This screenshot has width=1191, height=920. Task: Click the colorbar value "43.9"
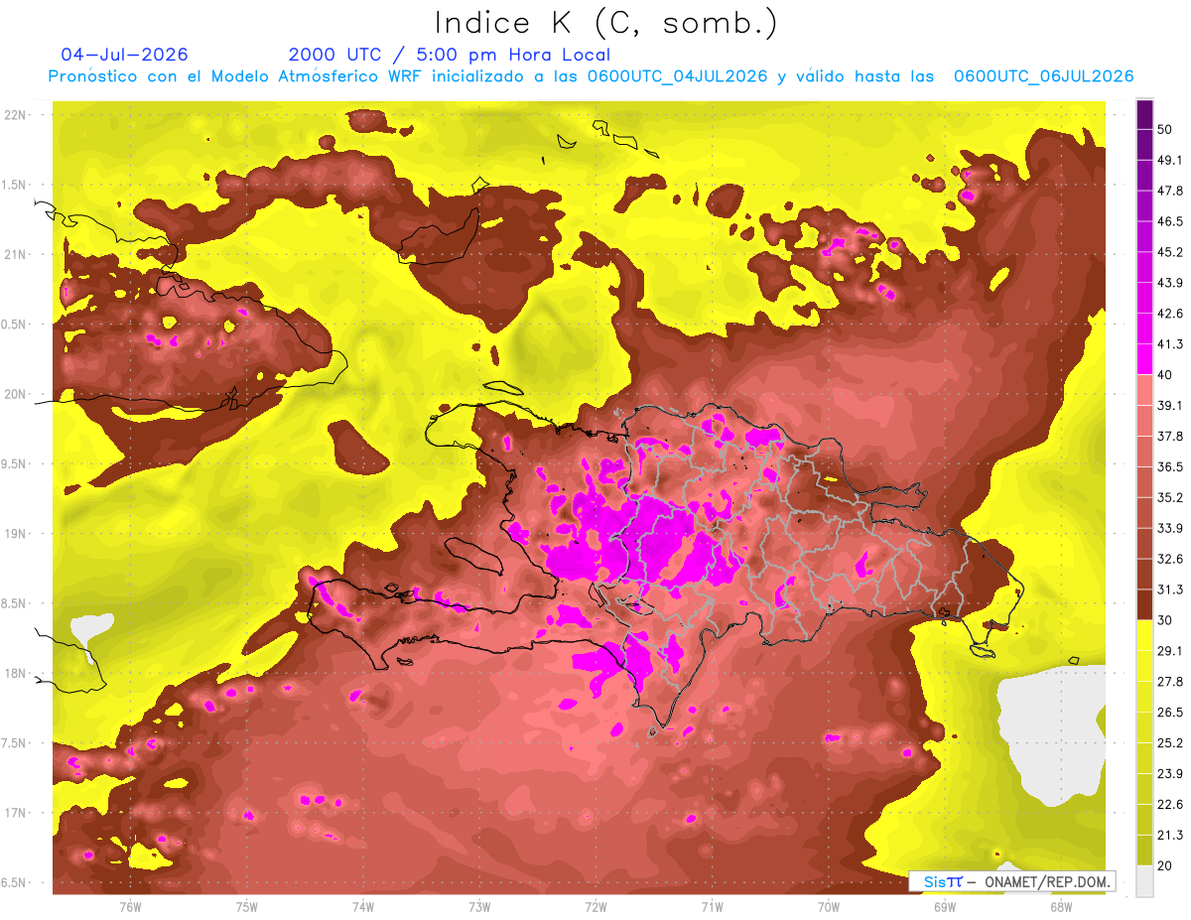[x=1170, y=284]
